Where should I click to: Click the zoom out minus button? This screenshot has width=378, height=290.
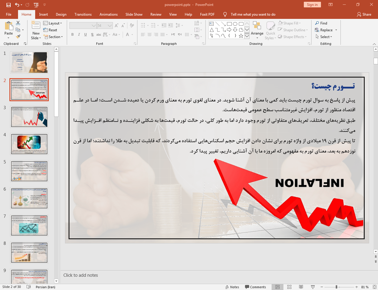tap(322, 287)
